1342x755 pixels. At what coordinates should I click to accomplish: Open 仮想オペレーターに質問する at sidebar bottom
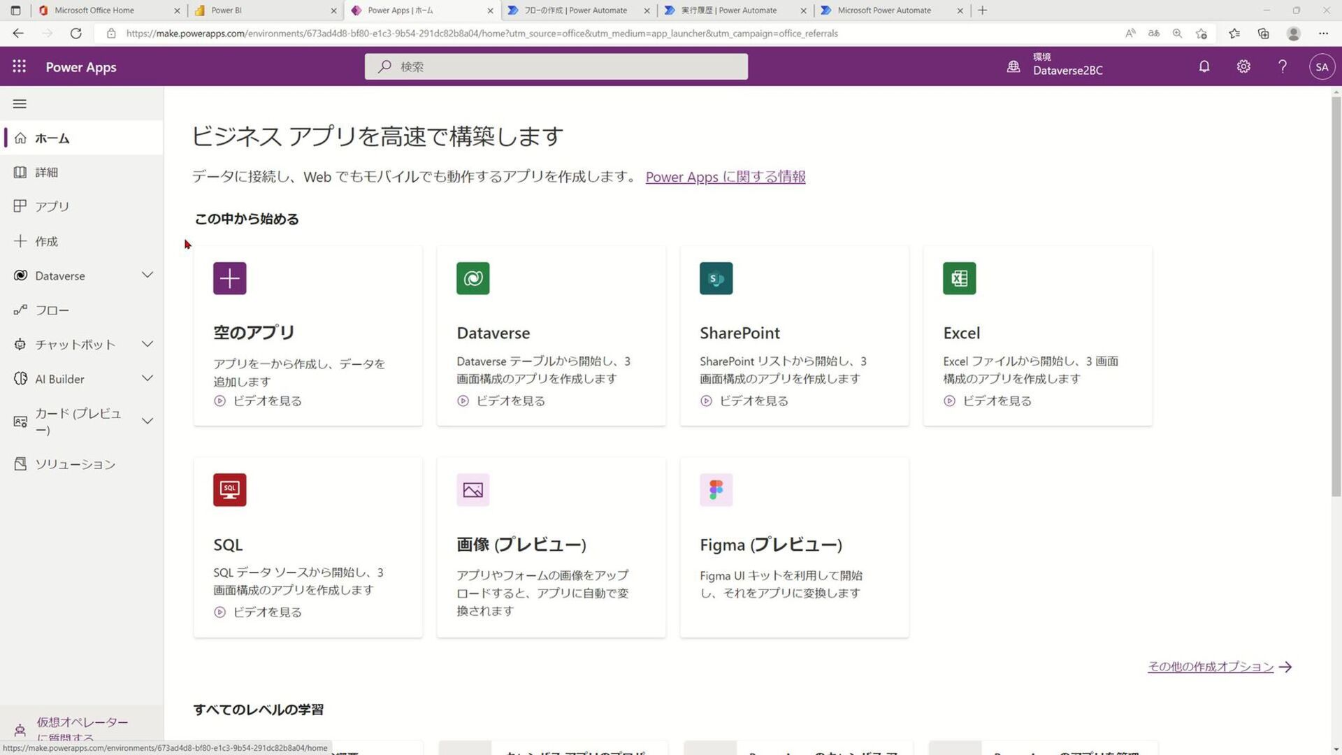click(82, 728)
